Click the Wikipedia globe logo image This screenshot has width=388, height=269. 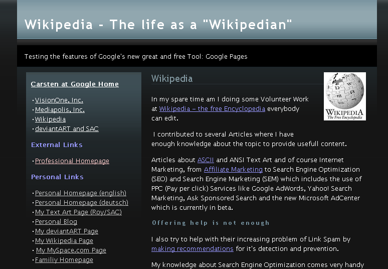coord(345,96)
